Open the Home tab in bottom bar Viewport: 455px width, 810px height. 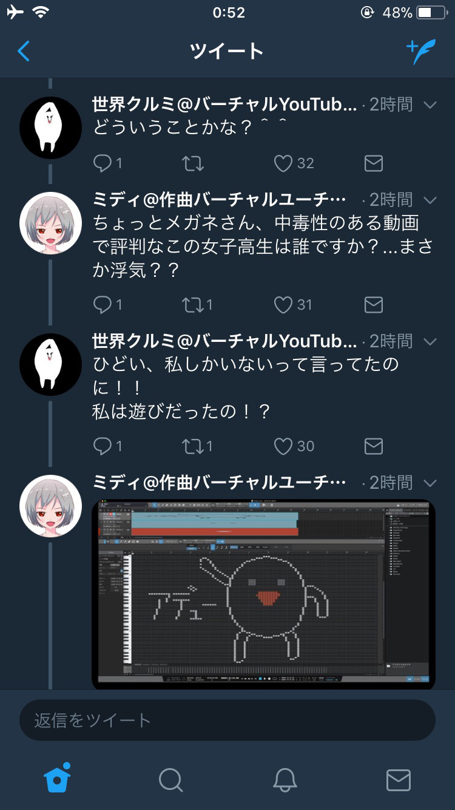coord(57,778)
